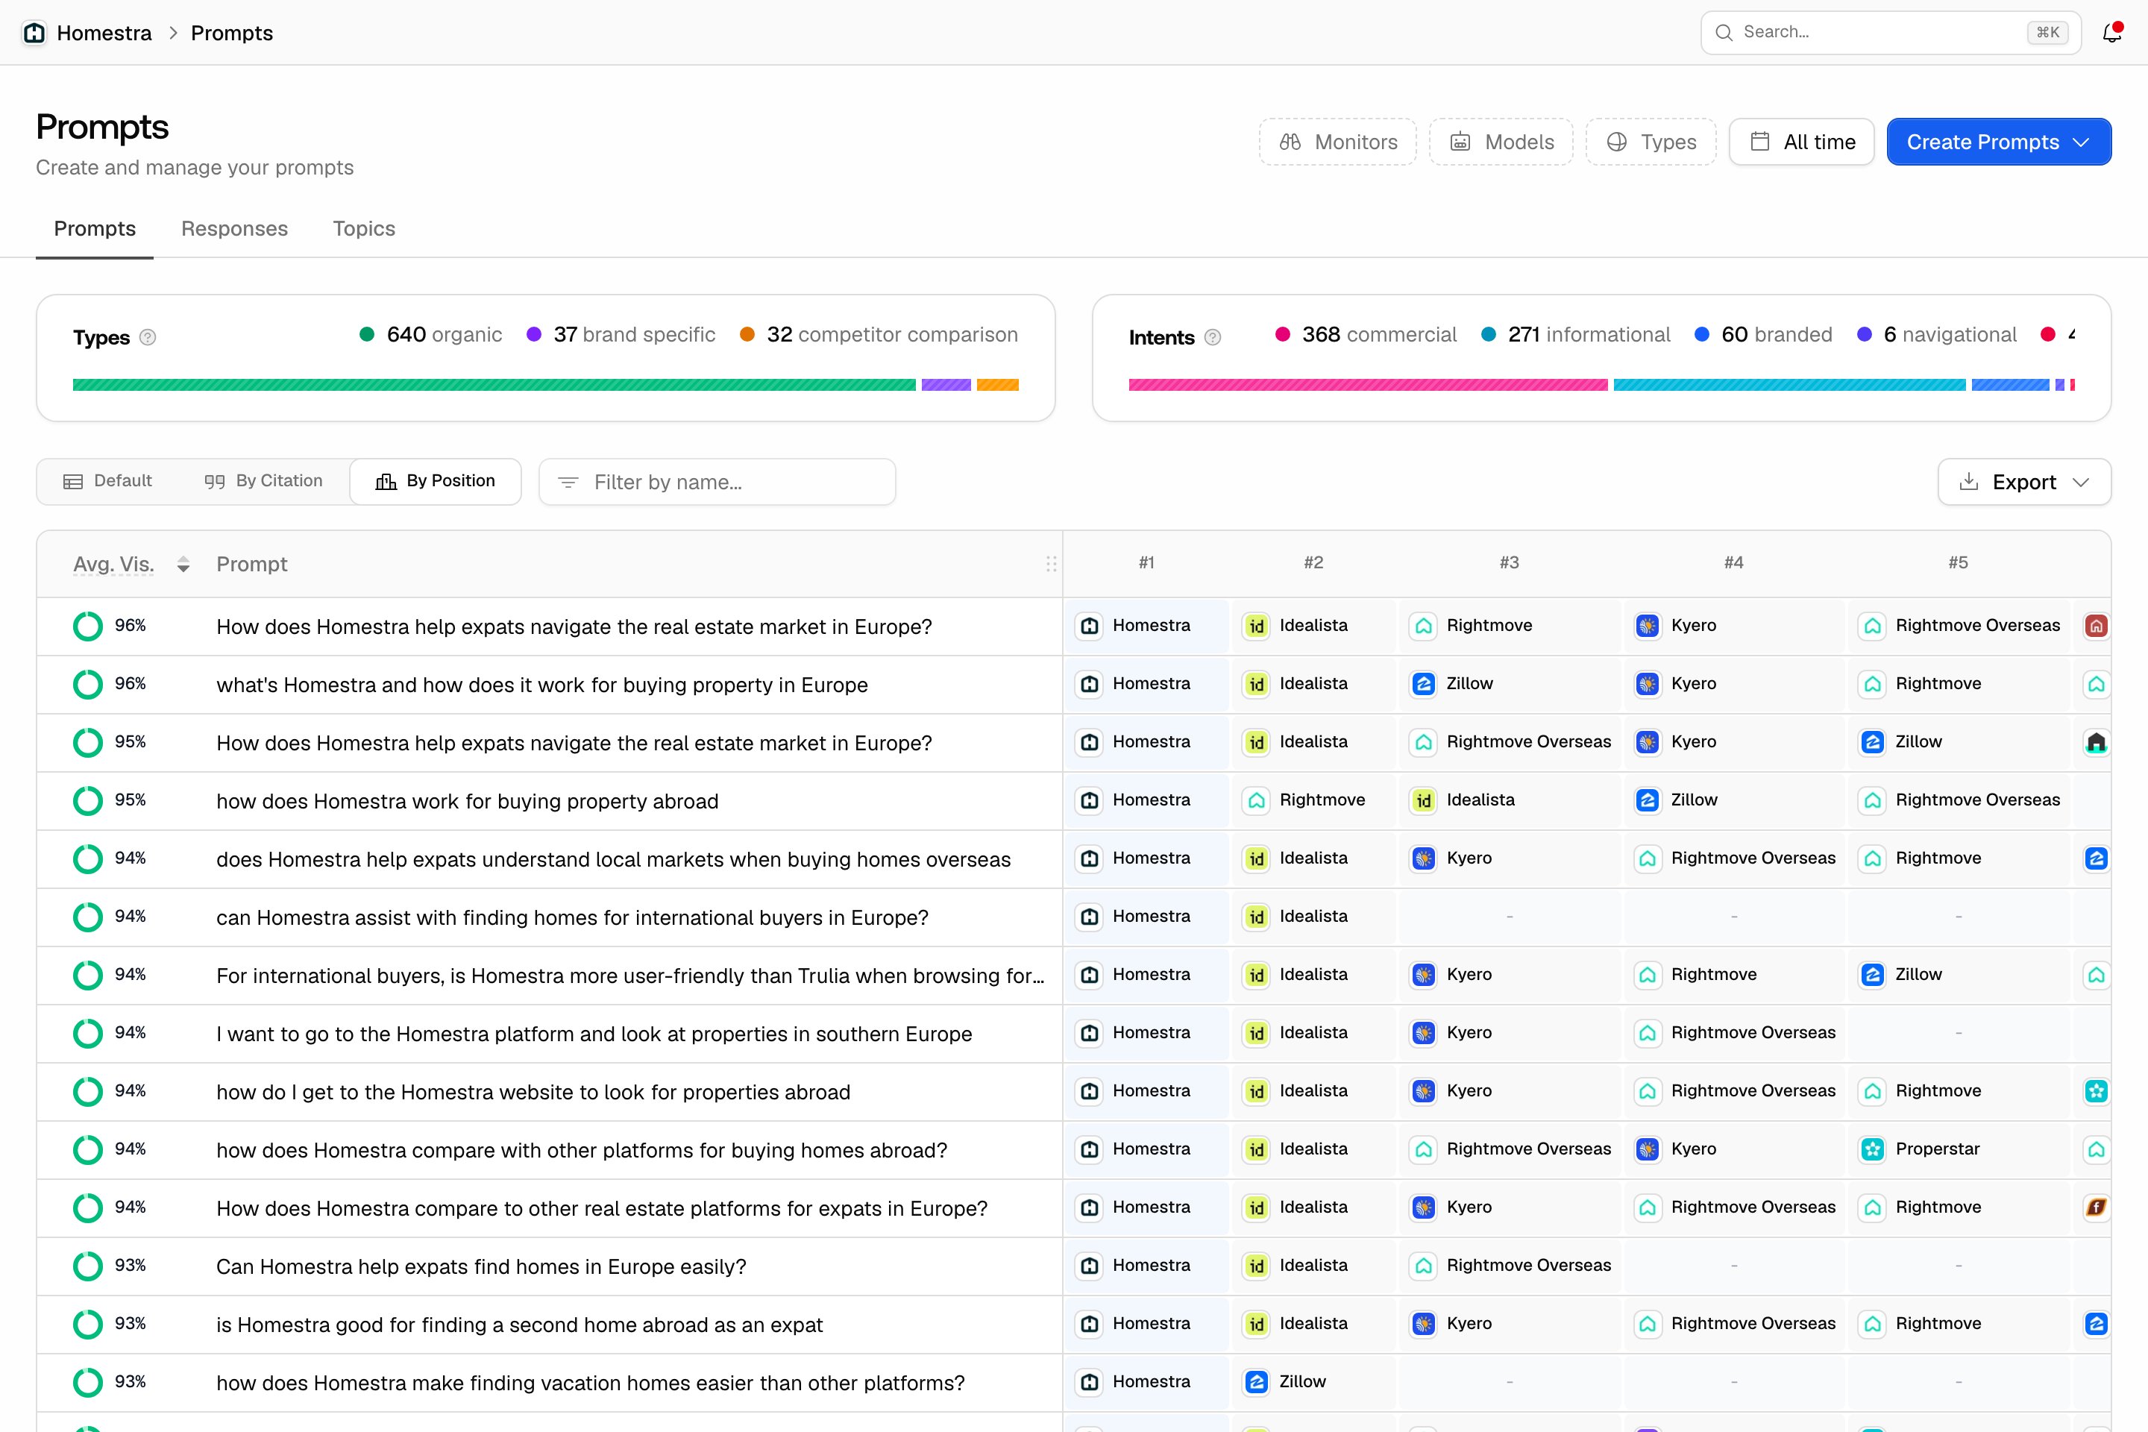Click the pink commercial segment of Intents bar

(1368, 386)
